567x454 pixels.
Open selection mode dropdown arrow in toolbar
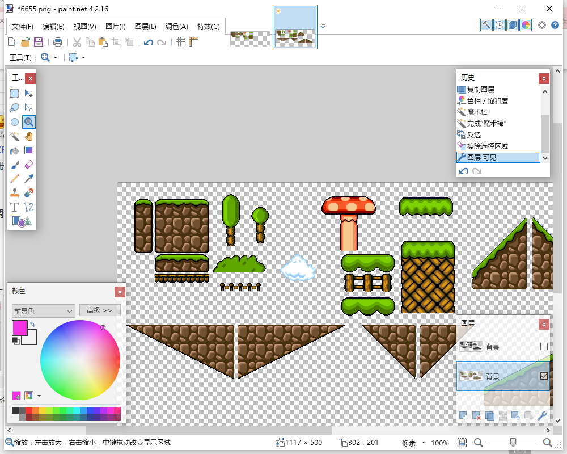(x=83, y=57)
